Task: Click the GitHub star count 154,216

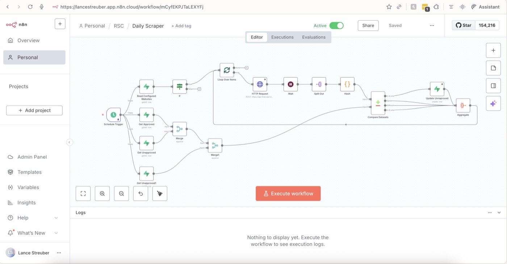Action: point(487,25)
